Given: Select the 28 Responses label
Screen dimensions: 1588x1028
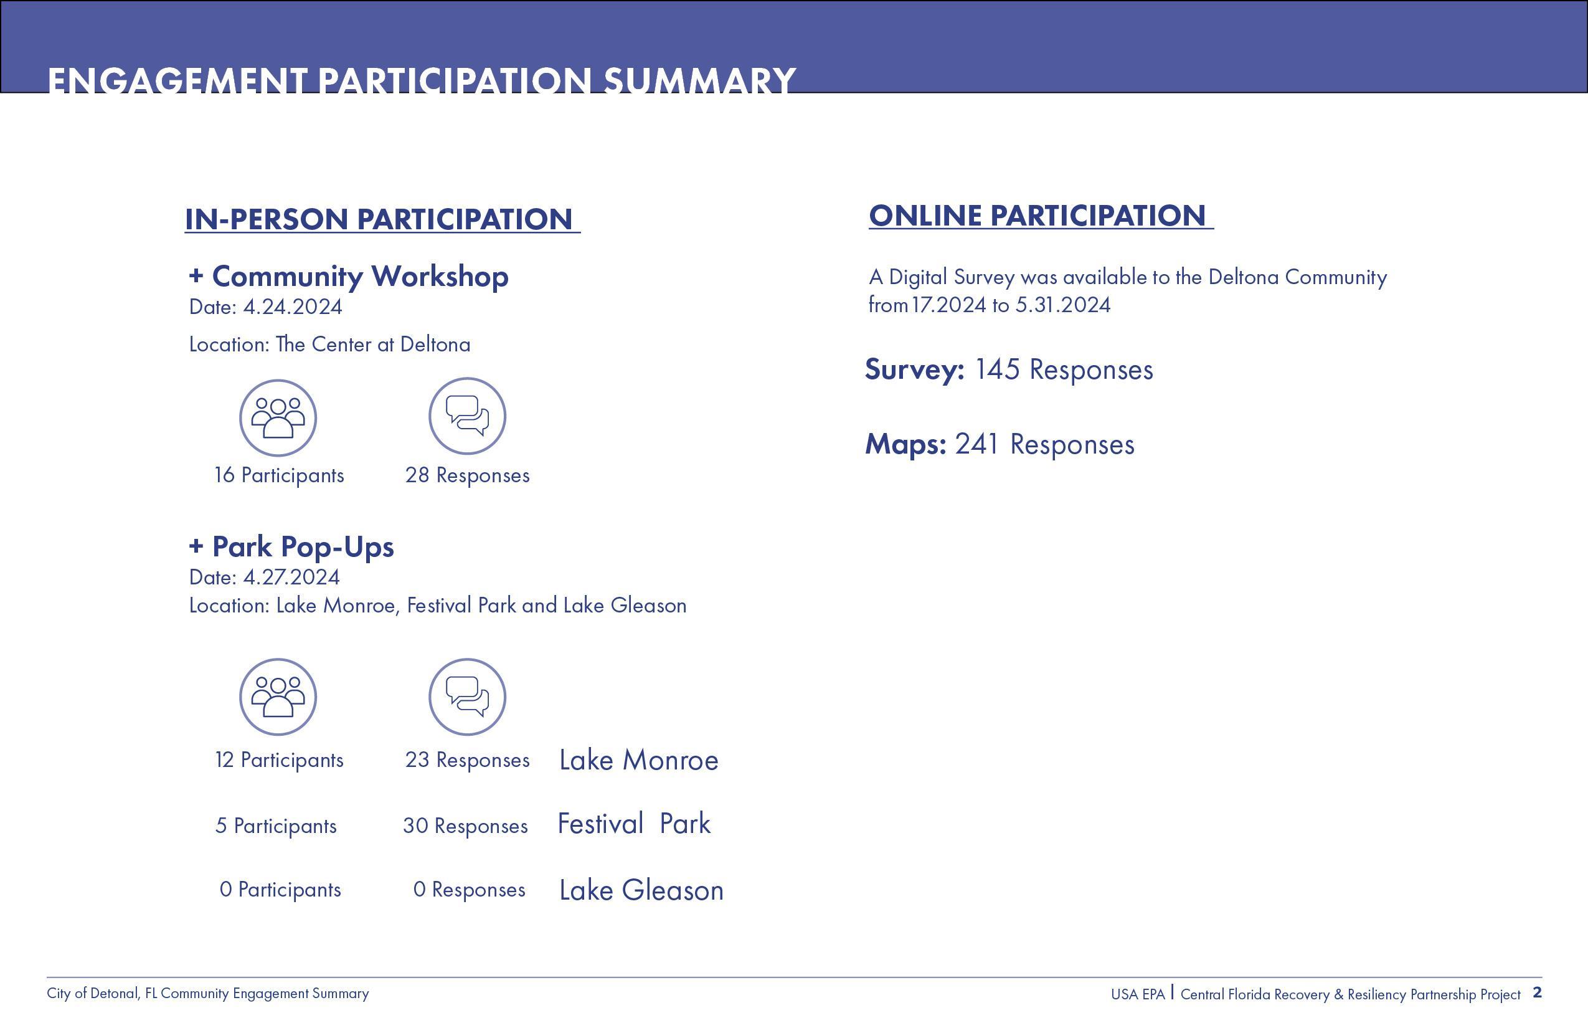Looking at the screenshot, I should point(467,475).
